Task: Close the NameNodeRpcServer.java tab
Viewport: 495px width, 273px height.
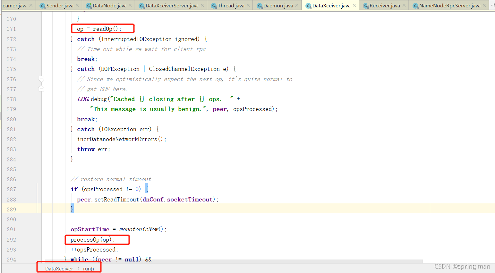Action: coord(484,5)
